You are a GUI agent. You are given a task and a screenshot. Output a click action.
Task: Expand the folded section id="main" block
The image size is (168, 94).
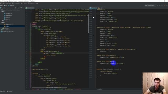coord(46,70)
